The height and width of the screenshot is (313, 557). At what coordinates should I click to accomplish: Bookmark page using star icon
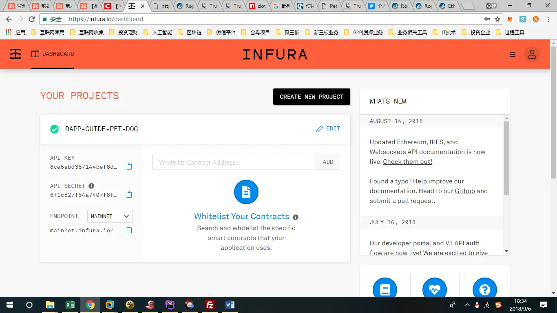click(497, 19)
